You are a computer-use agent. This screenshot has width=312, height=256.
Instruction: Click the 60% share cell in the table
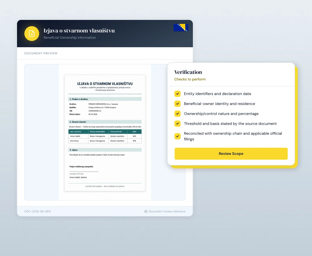134,136
